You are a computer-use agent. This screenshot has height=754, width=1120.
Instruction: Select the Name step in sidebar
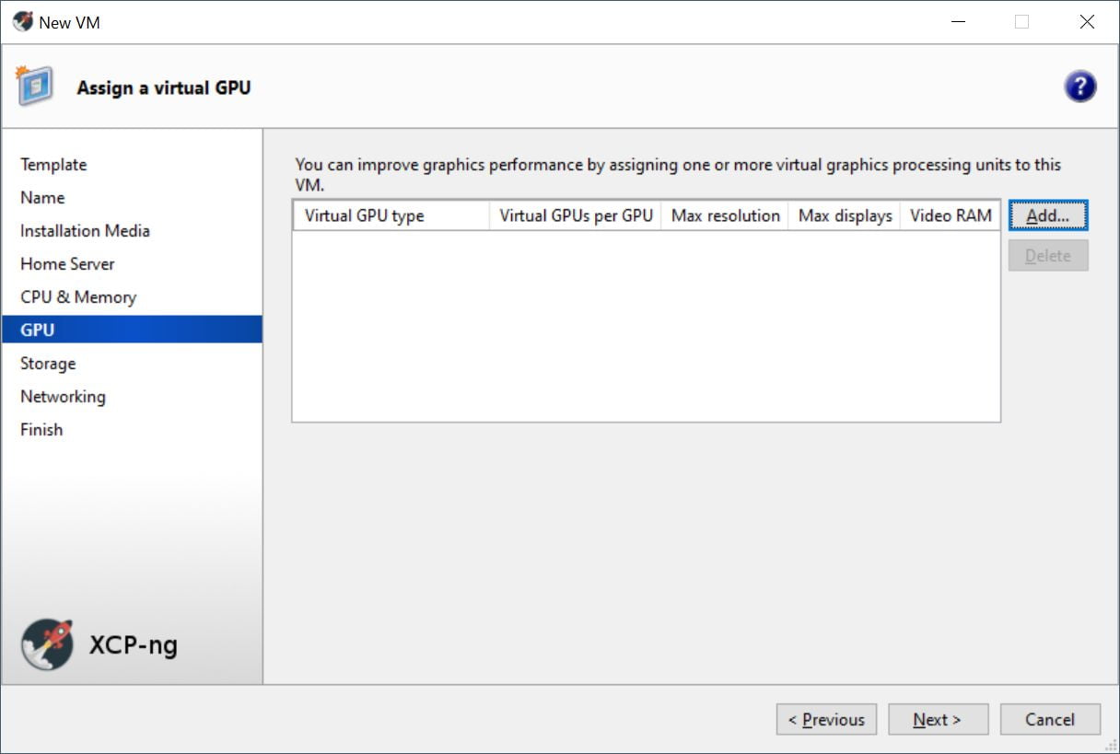pos(42,198)
